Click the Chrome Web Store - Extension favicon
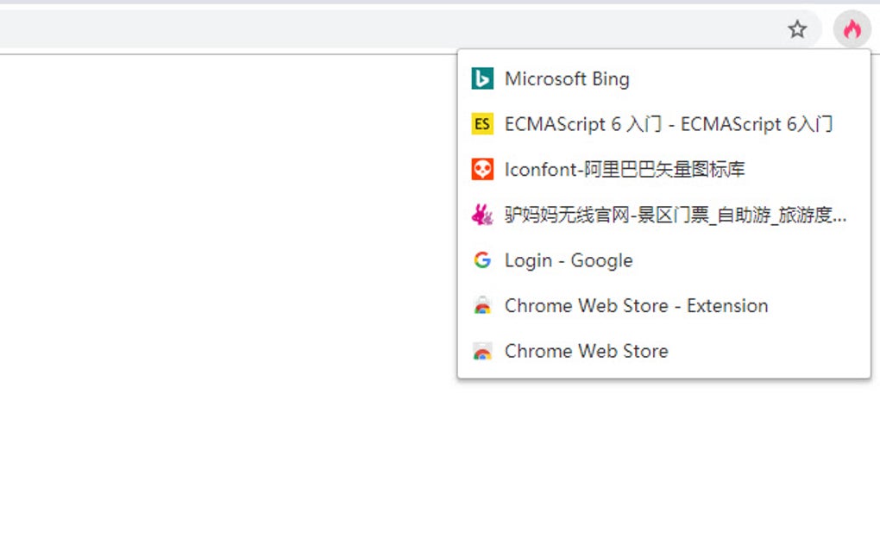Viewport: 880px width, 550px height. coord(482,305)
